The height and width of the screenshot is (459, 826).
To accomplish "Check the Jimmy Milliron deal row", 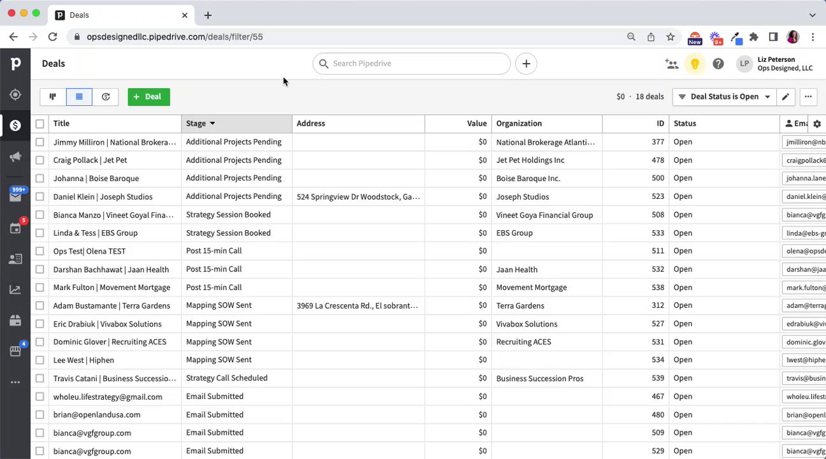I will click(x=40, y=142).
